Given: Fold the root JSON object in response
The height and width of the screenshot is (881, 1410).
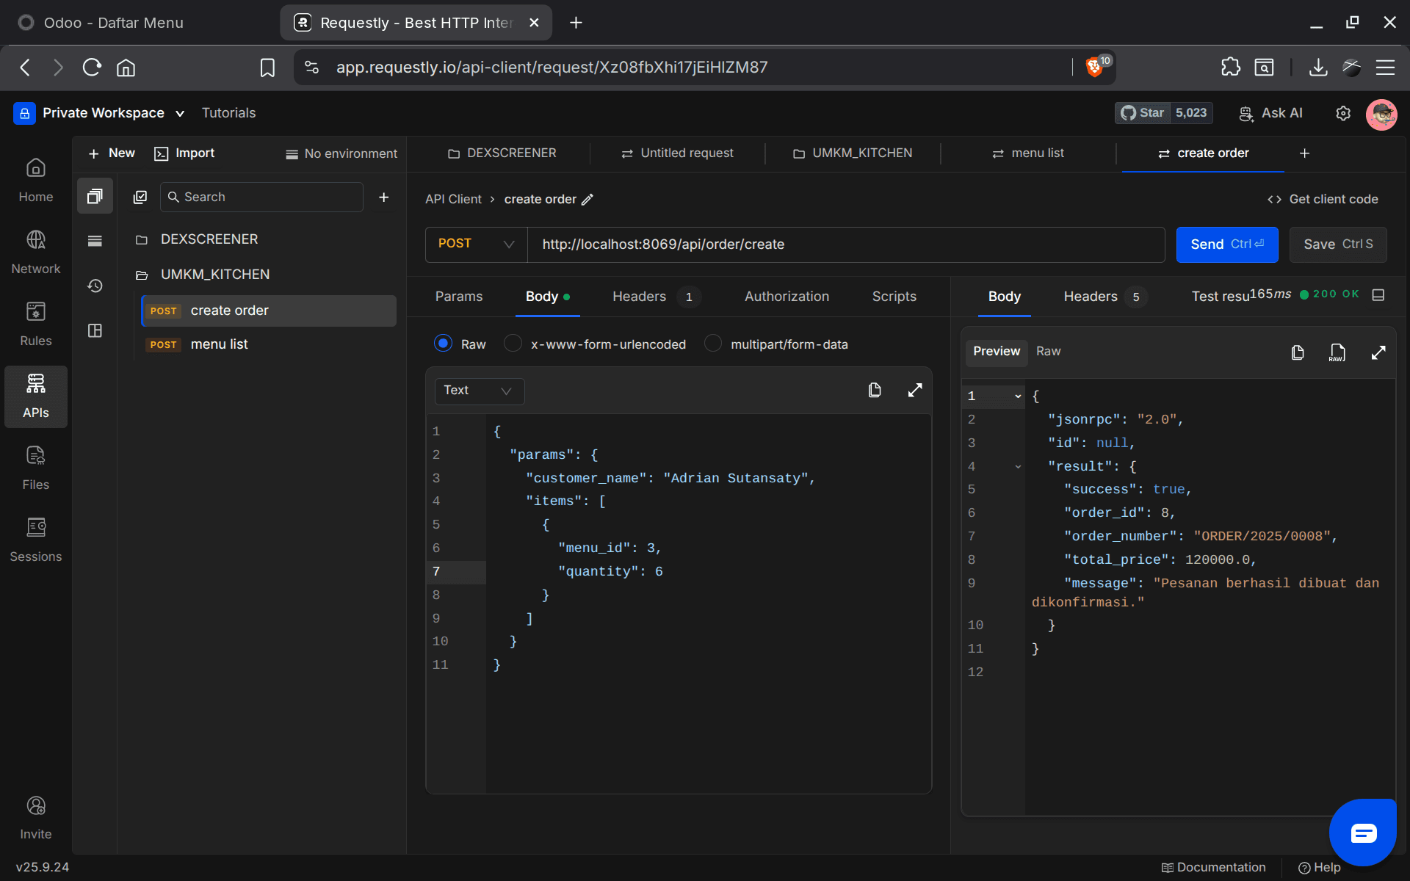Looking at the screenshot, I should 1018,396.
